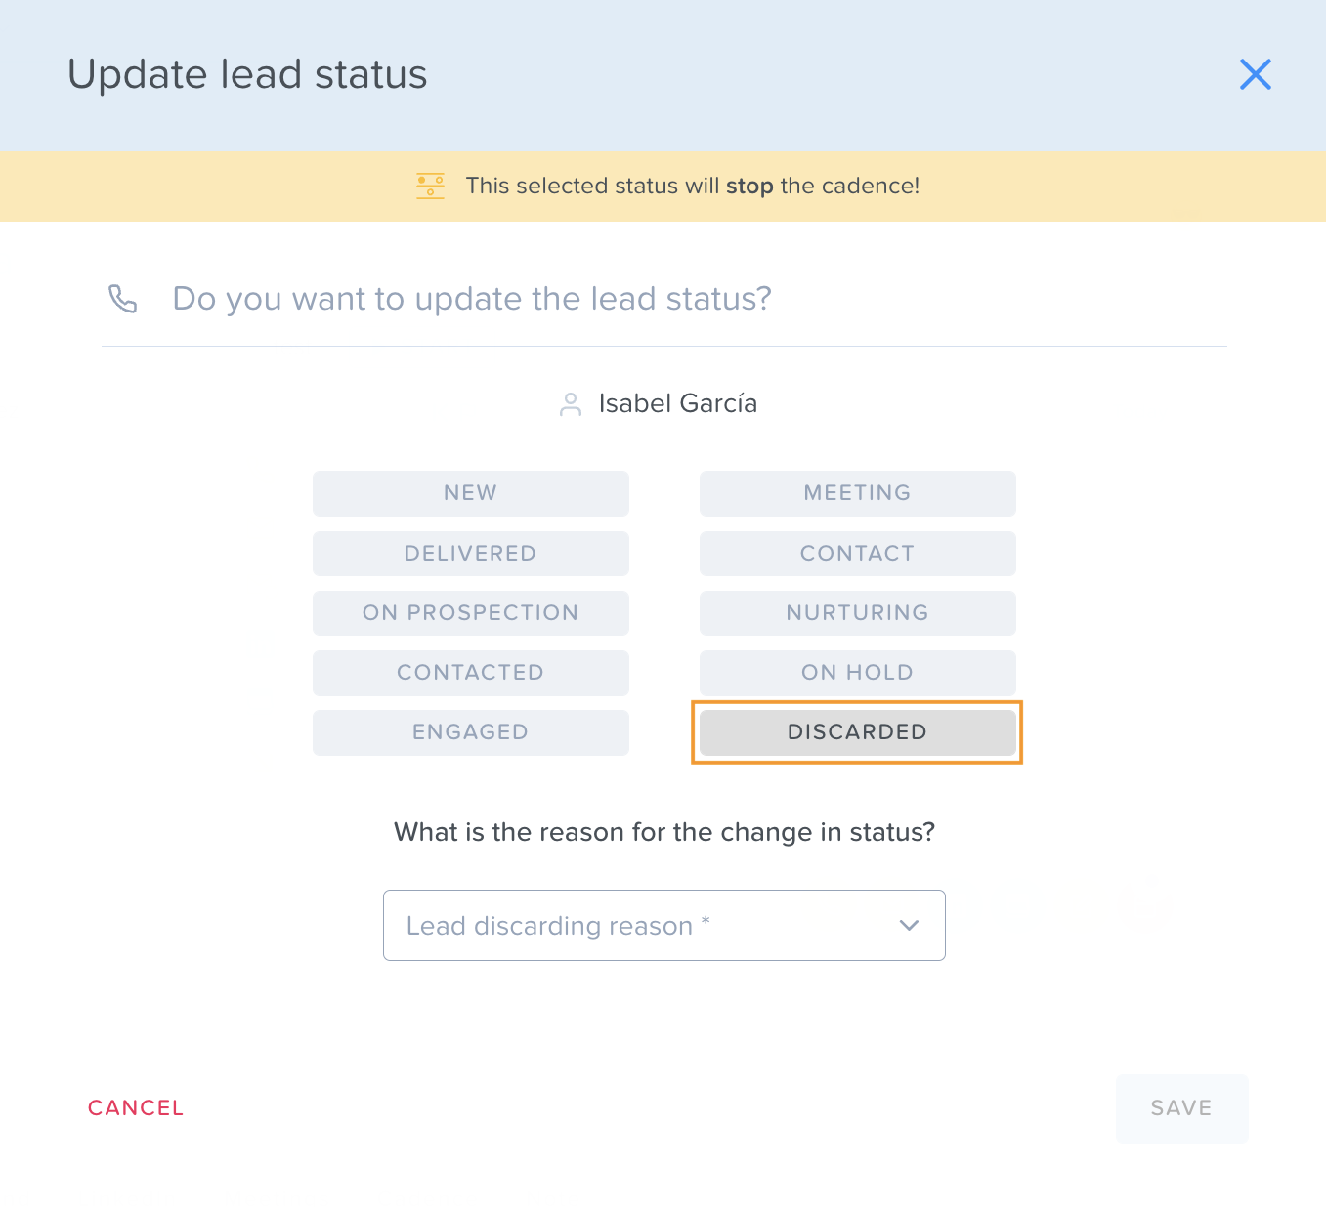Click the phone icon beside the question
Screen dimensions: 1326x1207
(x=123, y=299)
